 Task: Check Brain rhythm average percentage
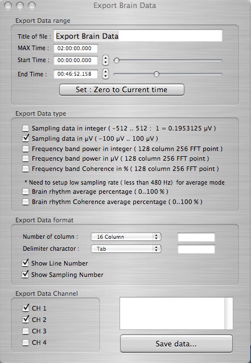(26, 191)
